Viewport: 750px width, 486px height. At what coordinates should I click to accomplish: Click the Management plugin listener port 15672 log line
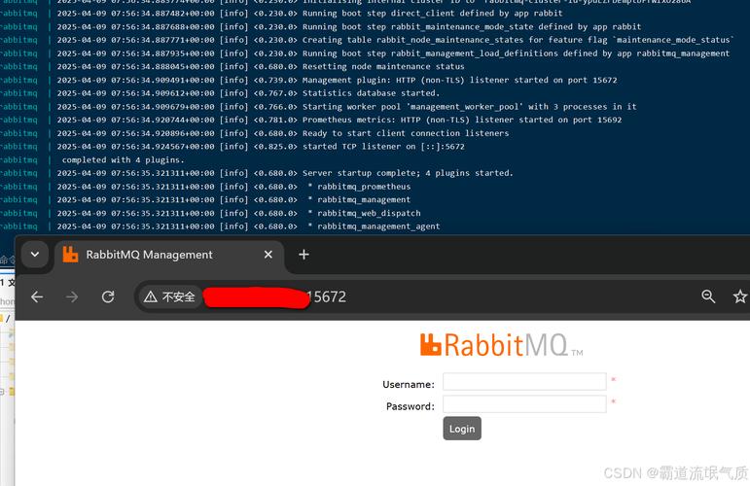[460, 80]
